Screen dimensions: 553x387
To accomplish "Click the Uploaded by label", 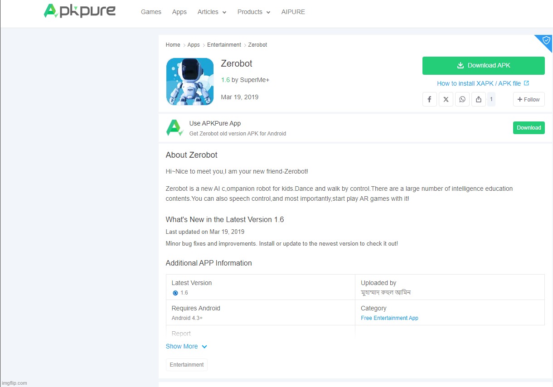I will (378, 283).
